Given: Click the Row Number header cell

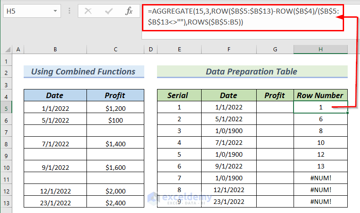Looking at the screenshot, I should coord(320,95).
